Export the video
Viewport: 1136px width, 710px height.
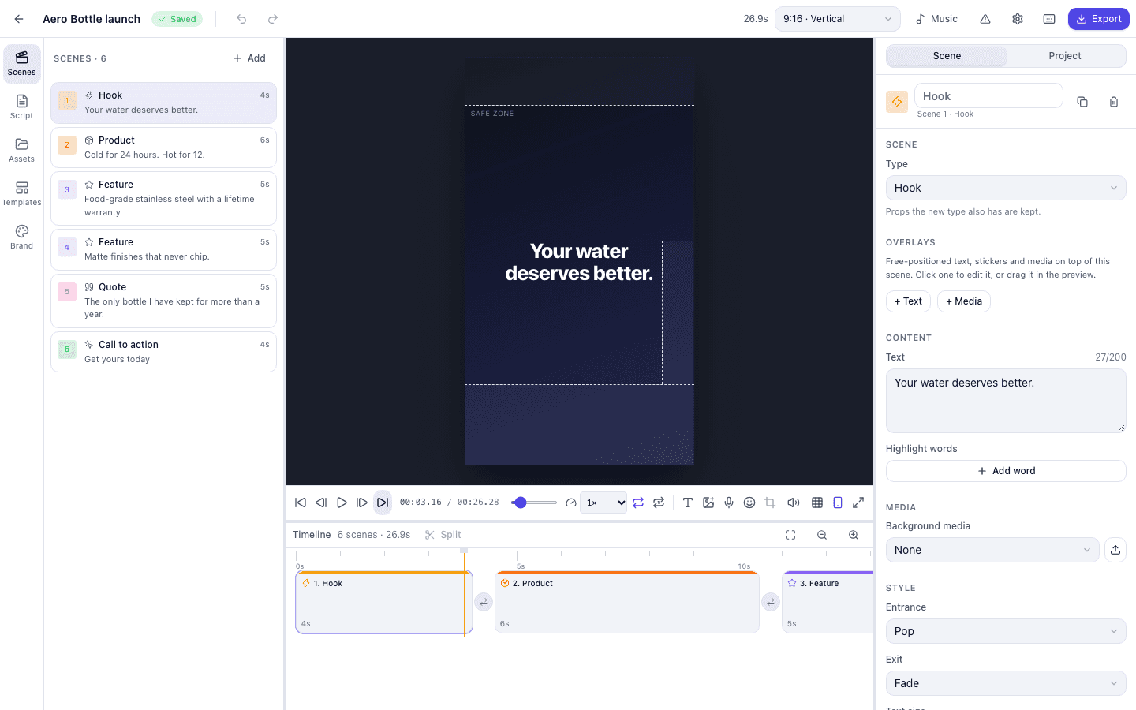tap(1099, 19)
